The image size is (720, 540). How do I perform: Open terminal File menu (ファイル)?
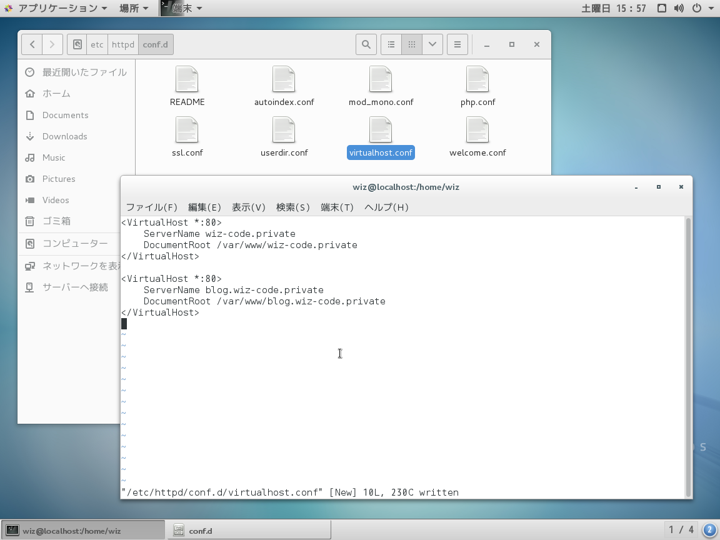[x=151, y=207]
